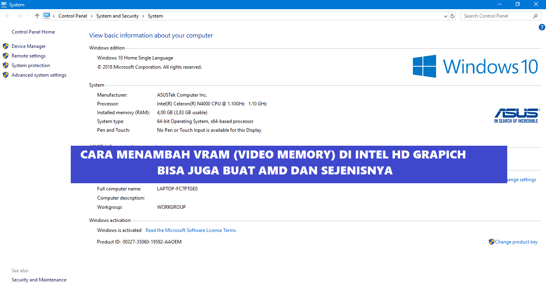Click the 4,00 GB installed memory value
The image size is (546, 289).
(x=182, y=113)
